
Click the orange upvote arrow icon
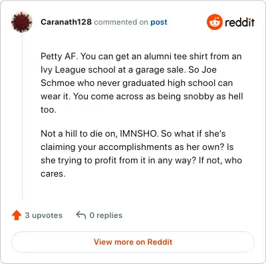pos(17,215)
